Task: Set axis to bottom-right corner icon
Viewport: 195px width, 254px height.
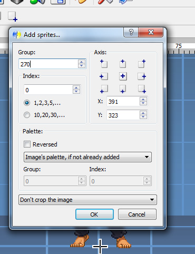Action: click(x=142, y=89)
